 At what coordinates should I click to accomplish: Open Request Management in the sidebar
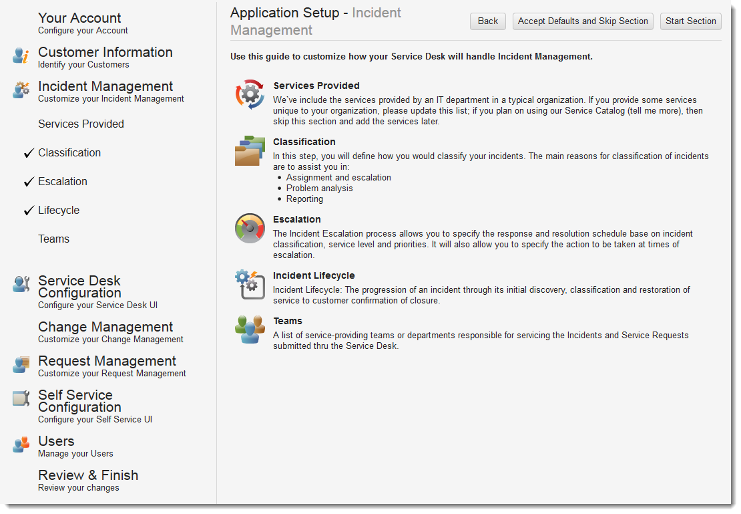(x=107, y=361)
